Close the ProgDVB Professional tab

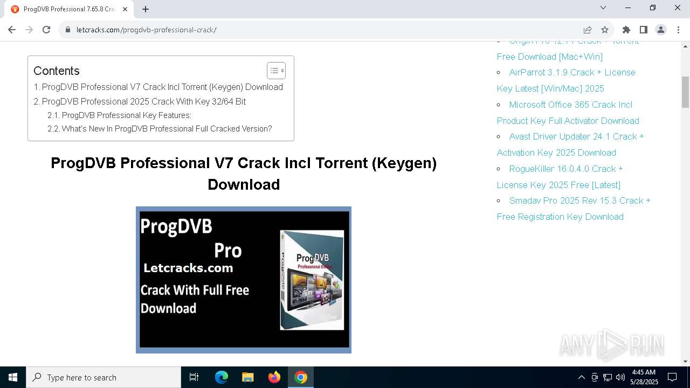[x=125, y=9]
